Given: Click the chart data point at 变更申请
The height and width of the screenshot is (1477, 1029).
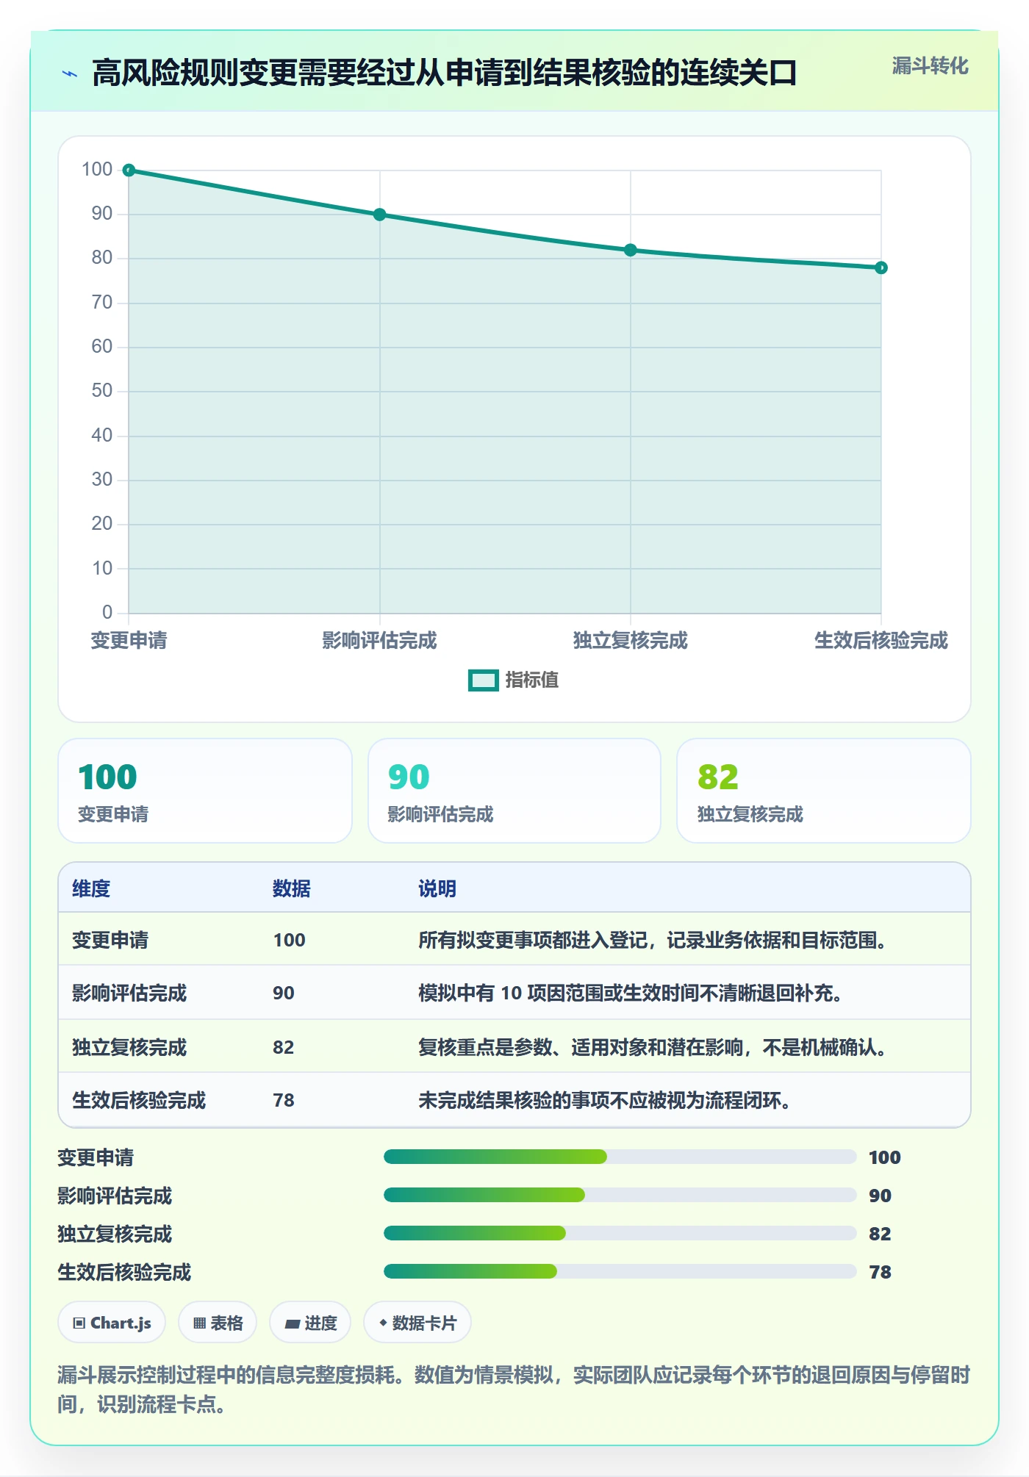Looking at the screenshot, I should click(129, 170).
